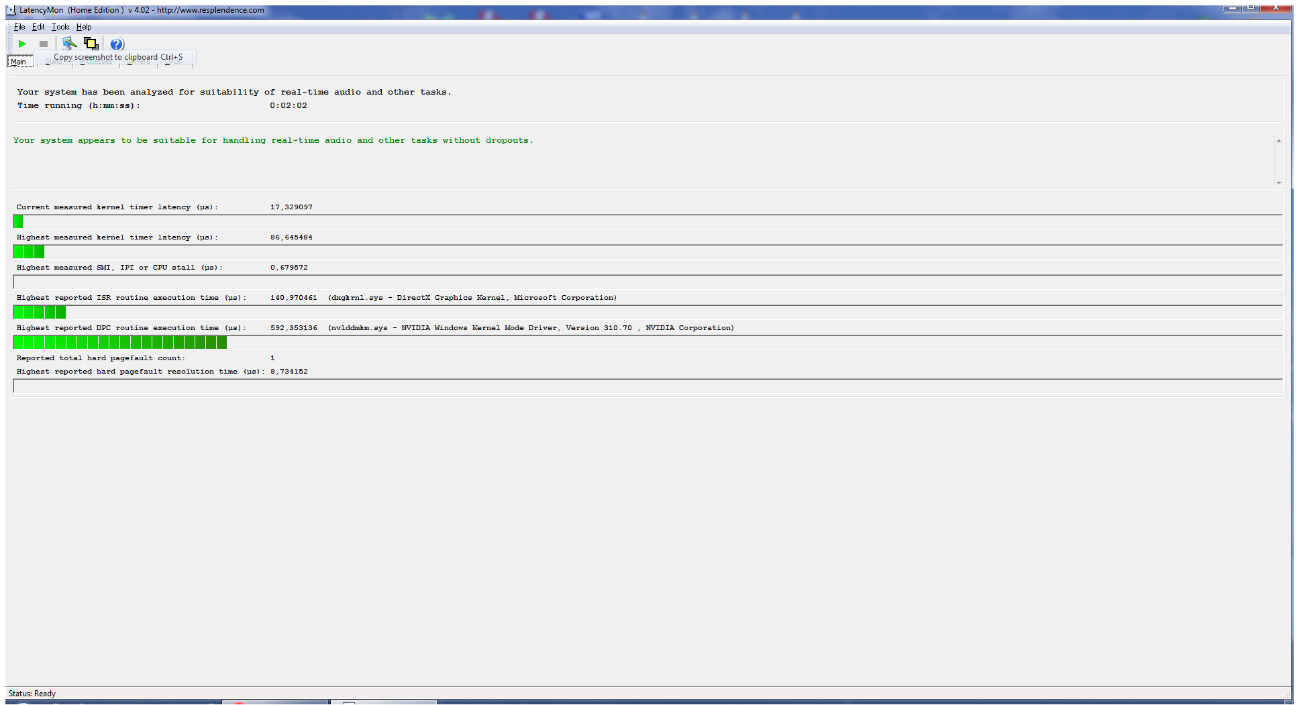Viewport: 1297px width, 705px height.
Task: Click the 'Status: Ready' status bar text
Action: [32, 694]
